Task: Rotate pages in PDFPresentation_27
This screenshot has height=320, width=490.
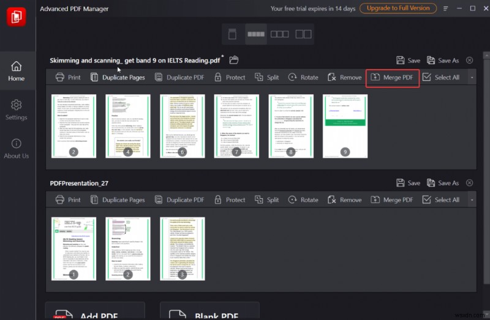Action: pyautogui.click(x=303, y=200)
